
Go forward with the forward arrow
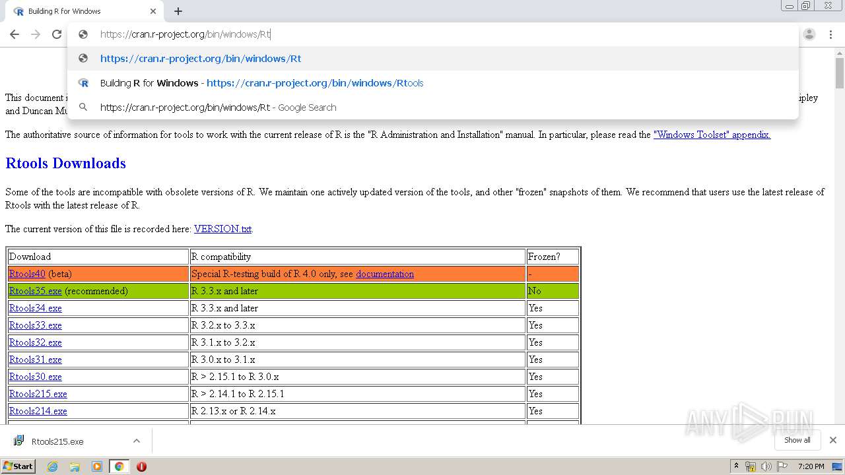(x=36, y=34)
